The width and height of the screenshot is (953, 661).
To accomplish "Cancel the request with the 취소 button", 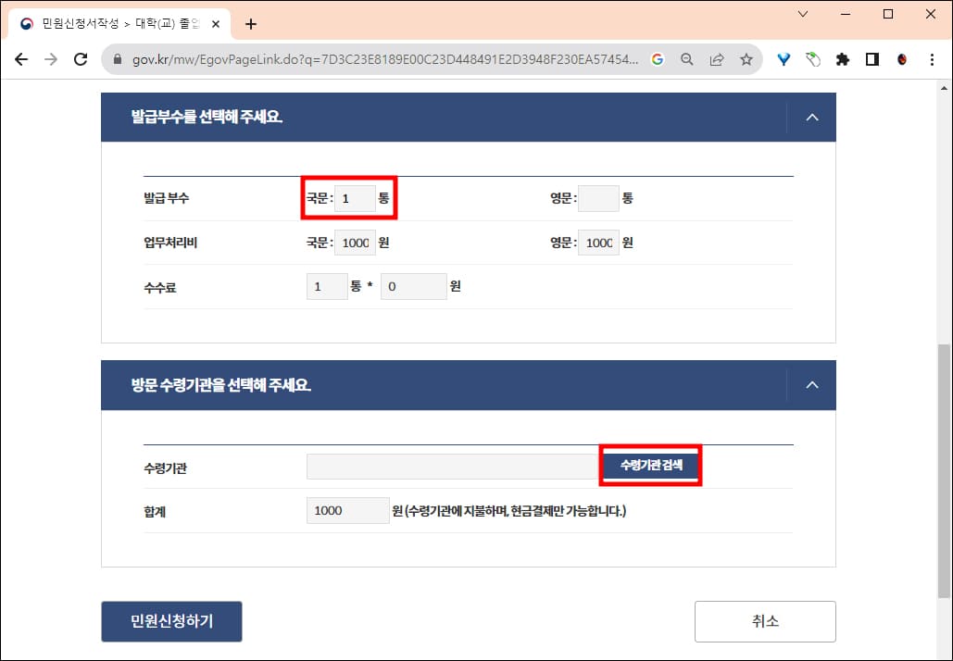I will 764,621.
